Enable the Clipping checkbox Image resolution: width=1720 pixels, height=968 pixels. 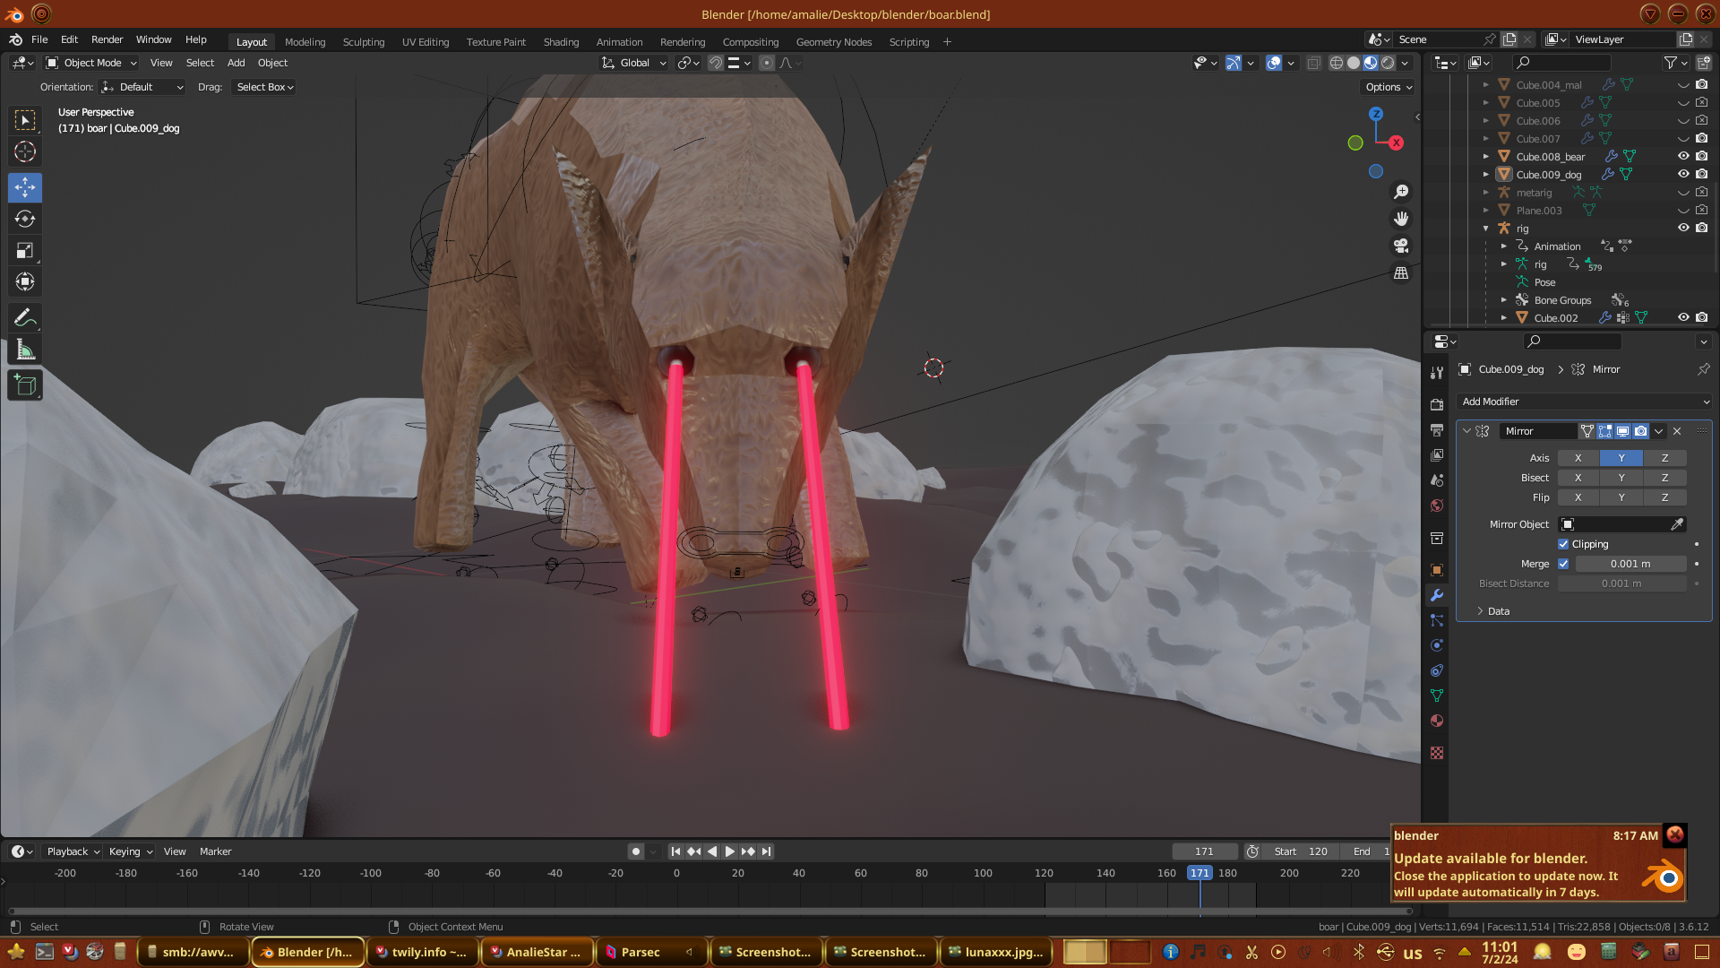[1563, 544]
